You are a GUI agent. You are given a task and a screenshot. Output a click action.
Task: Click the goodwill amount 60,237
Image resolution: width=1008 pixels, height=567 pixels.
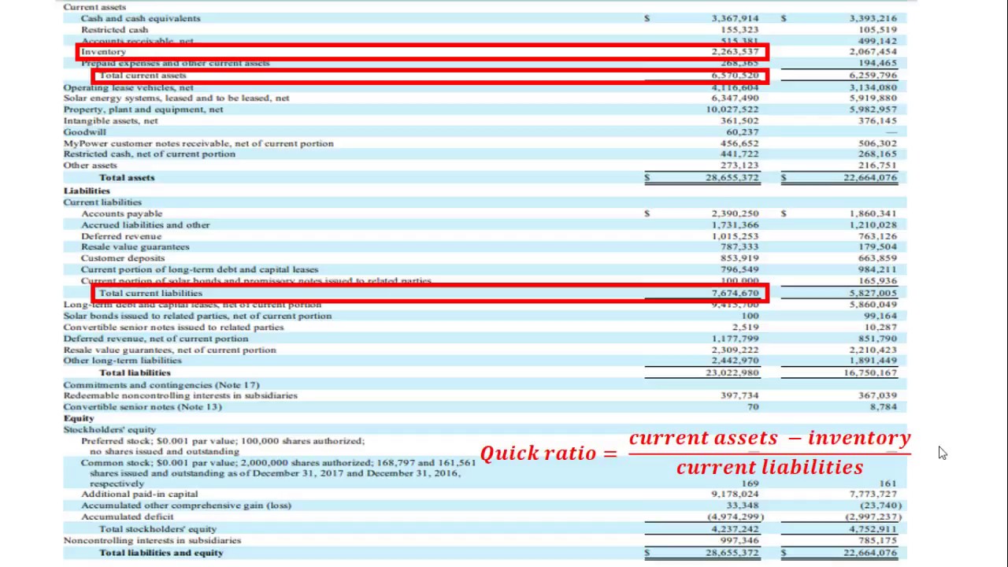click(x=743, y=132)
